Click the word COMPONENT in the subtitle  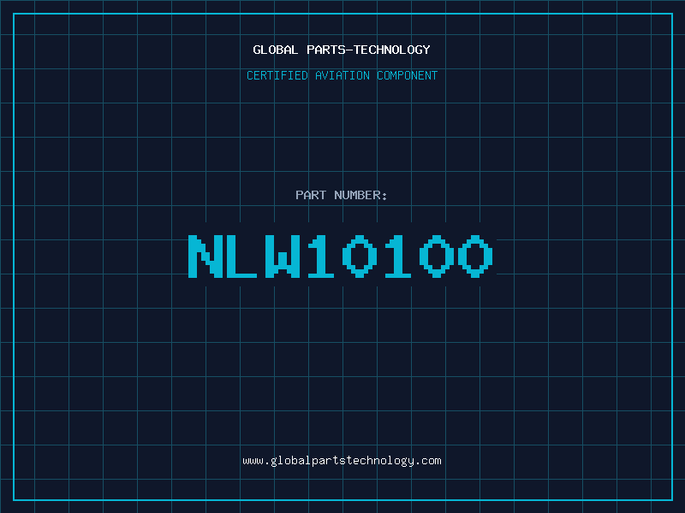point(408,75)
